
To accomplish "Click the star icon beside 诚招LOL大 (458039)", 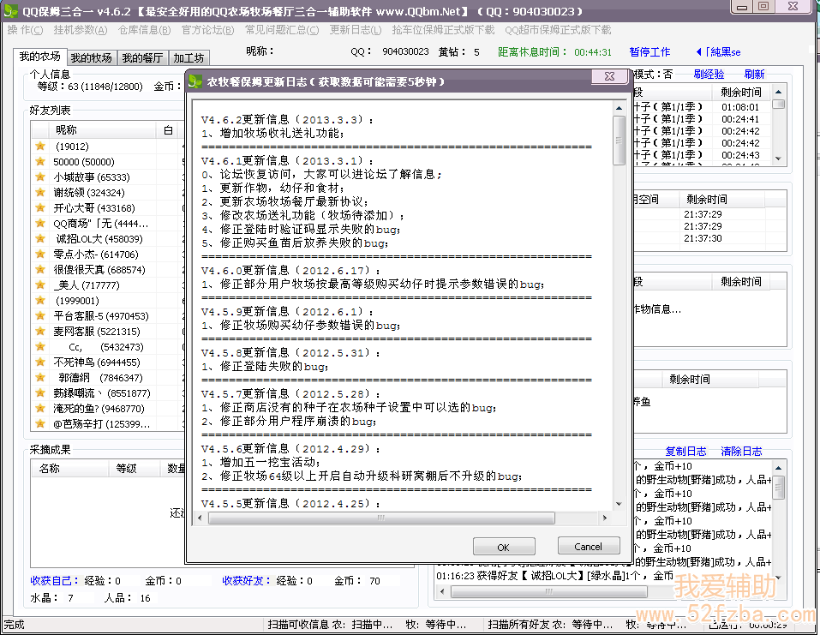I will coord(39,238).
